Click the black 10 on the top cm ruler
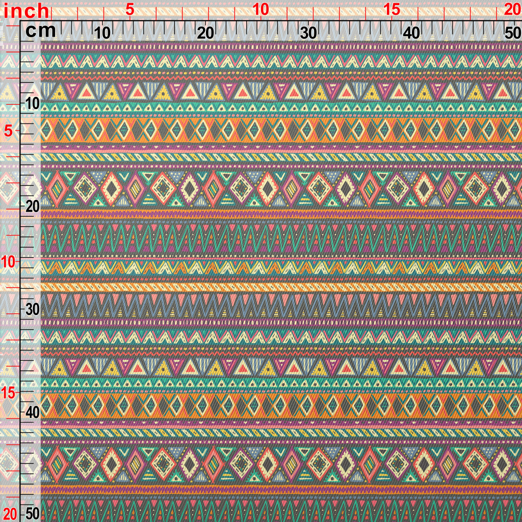This screenshot has height=522, width=522. pos(102,33)
